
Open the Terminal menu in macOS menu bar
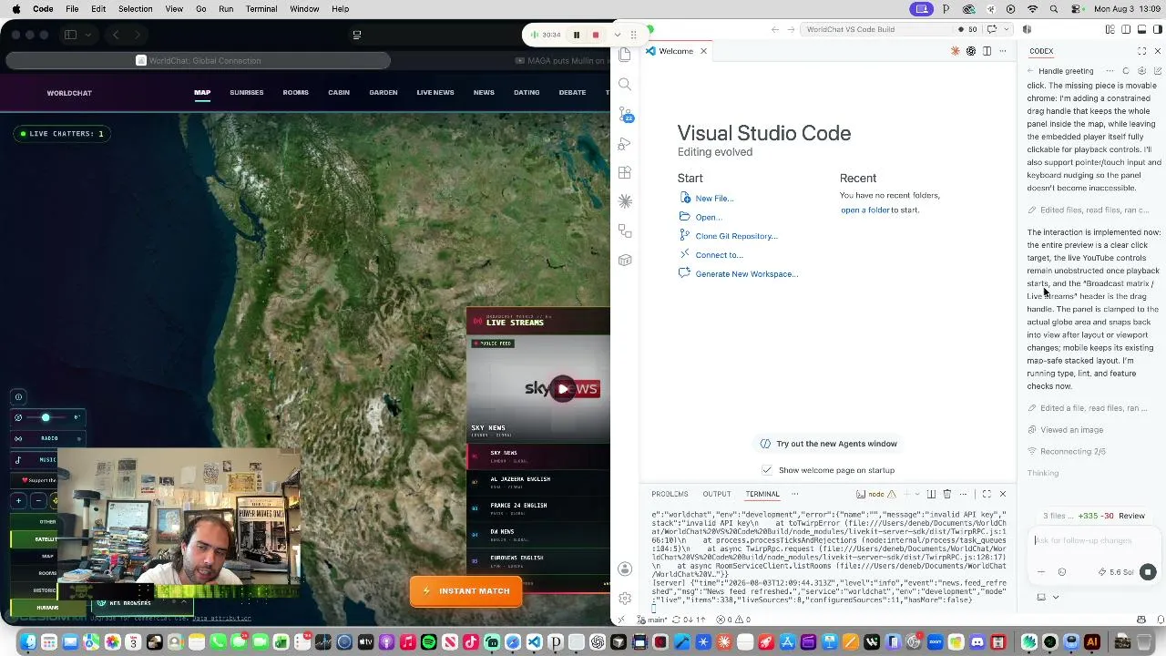(x=261, y=9)
